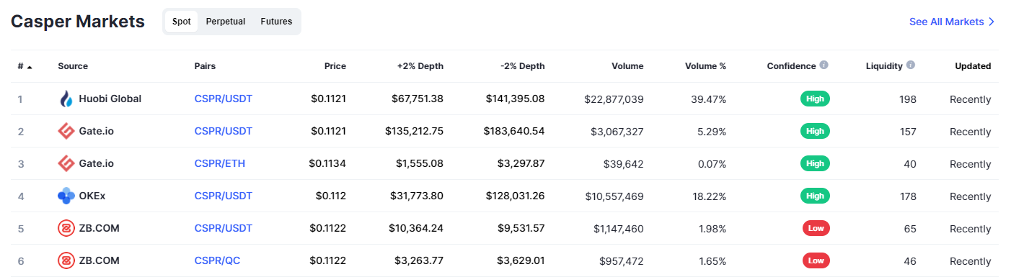This screenshot has height=277, width=1011.
Task: Sort by the Volume % column header
Action: click(705, 66)
